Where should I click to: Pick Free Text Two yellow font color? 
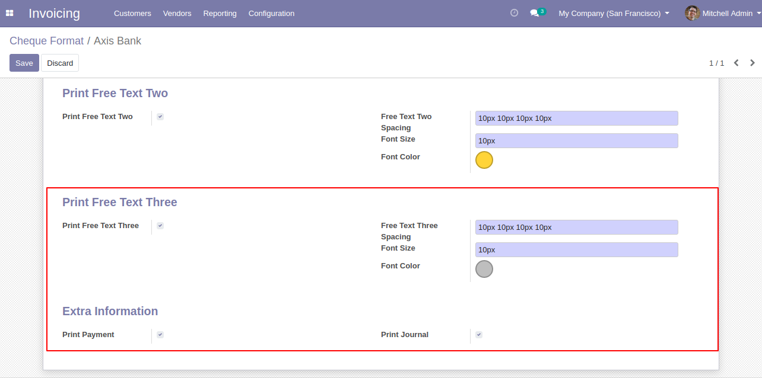[484, 160]
